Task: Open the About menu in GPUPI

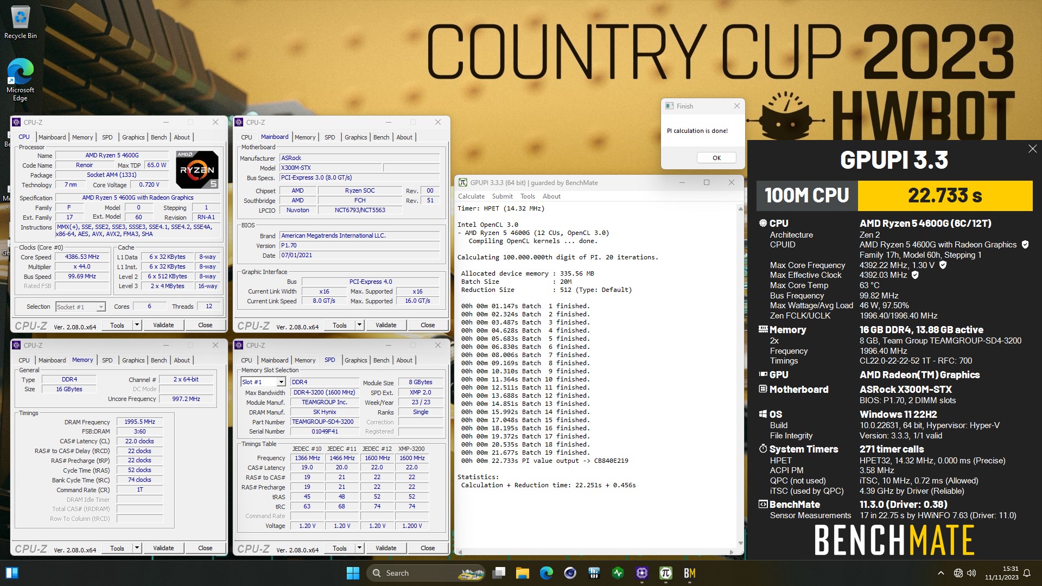Action: [x=551, y=196]
